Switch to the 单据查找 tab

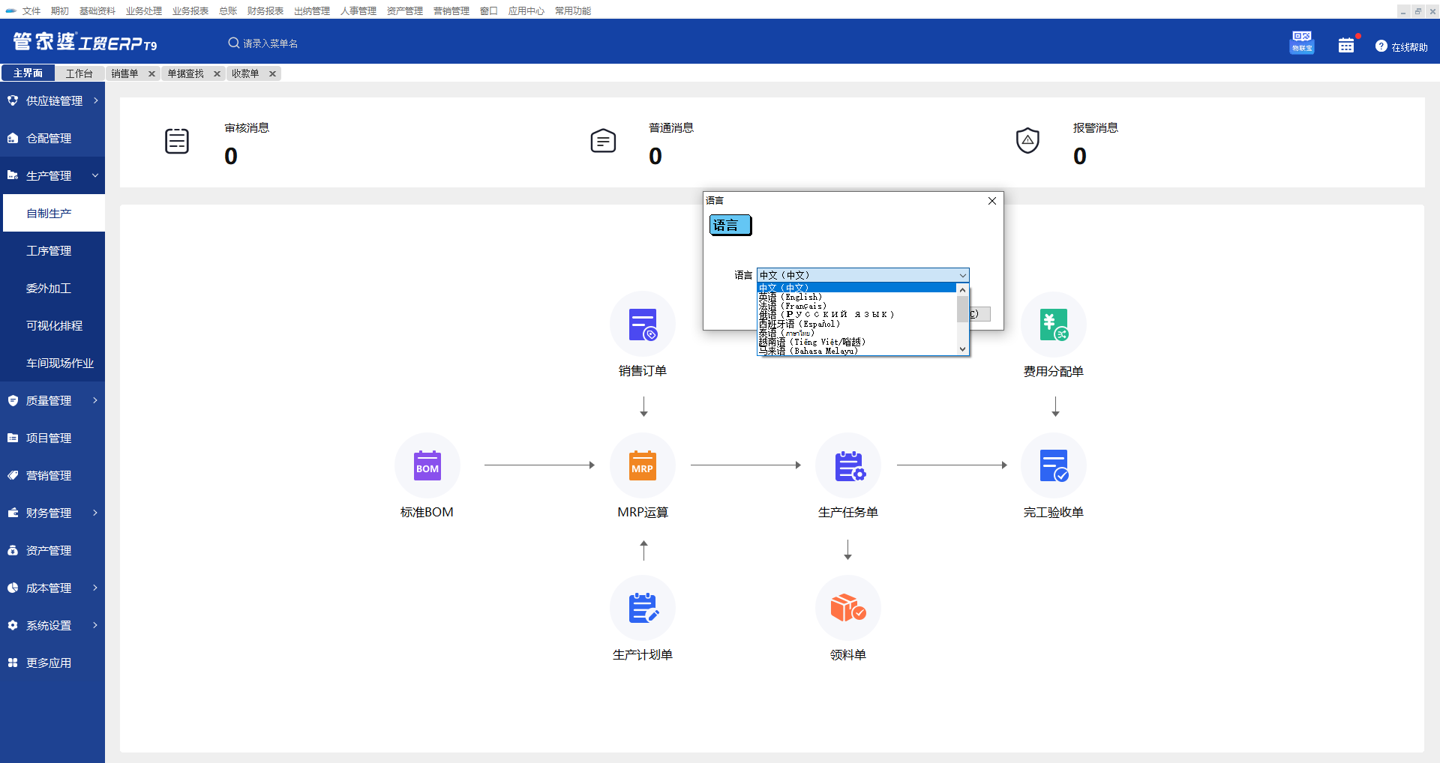coord(186,73)
